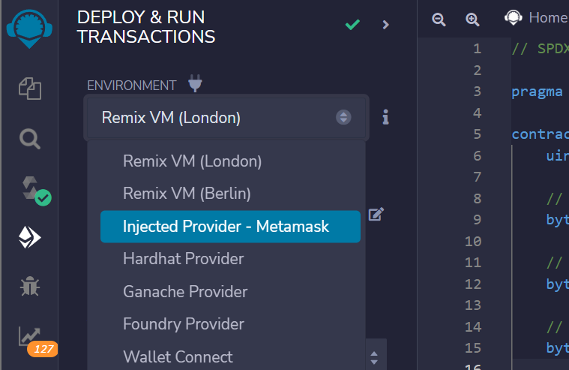
Task: Click the environment info icon
Action: coord(385,117)
